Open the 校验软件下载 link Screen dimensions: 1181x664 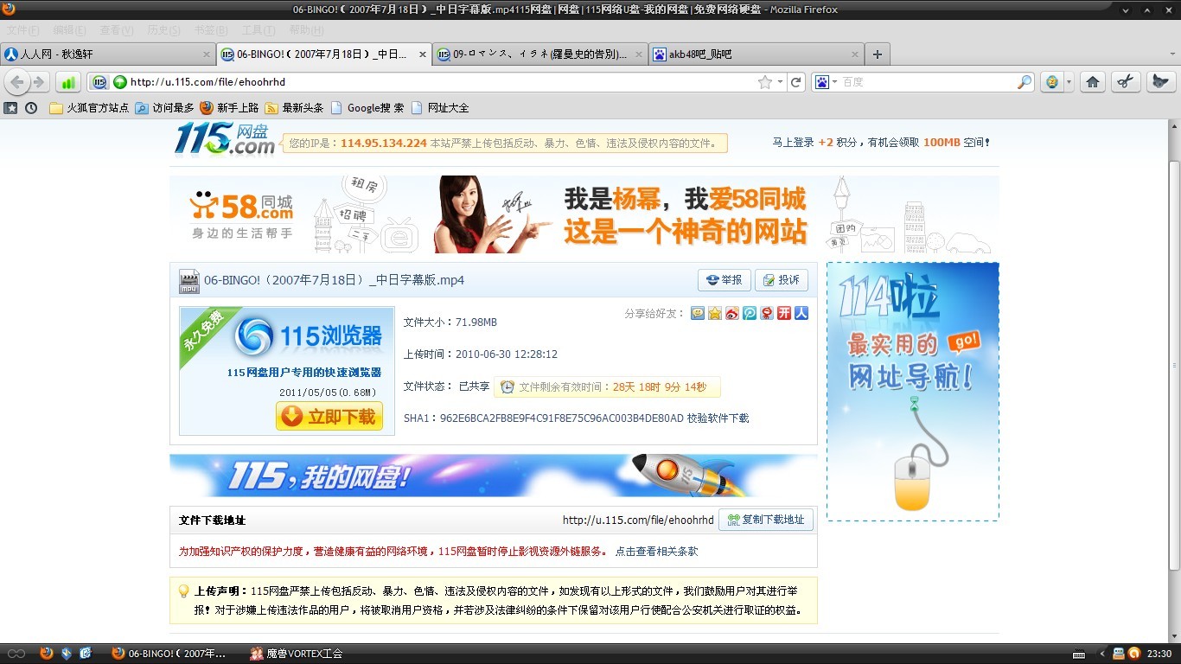click(718, 418)
